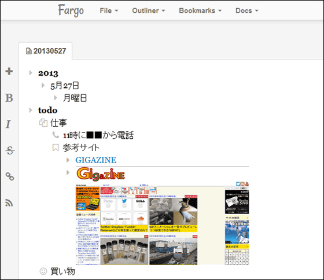Toggle the triangle beside 5月27日

pyautogui.click(x=43, y=85)
